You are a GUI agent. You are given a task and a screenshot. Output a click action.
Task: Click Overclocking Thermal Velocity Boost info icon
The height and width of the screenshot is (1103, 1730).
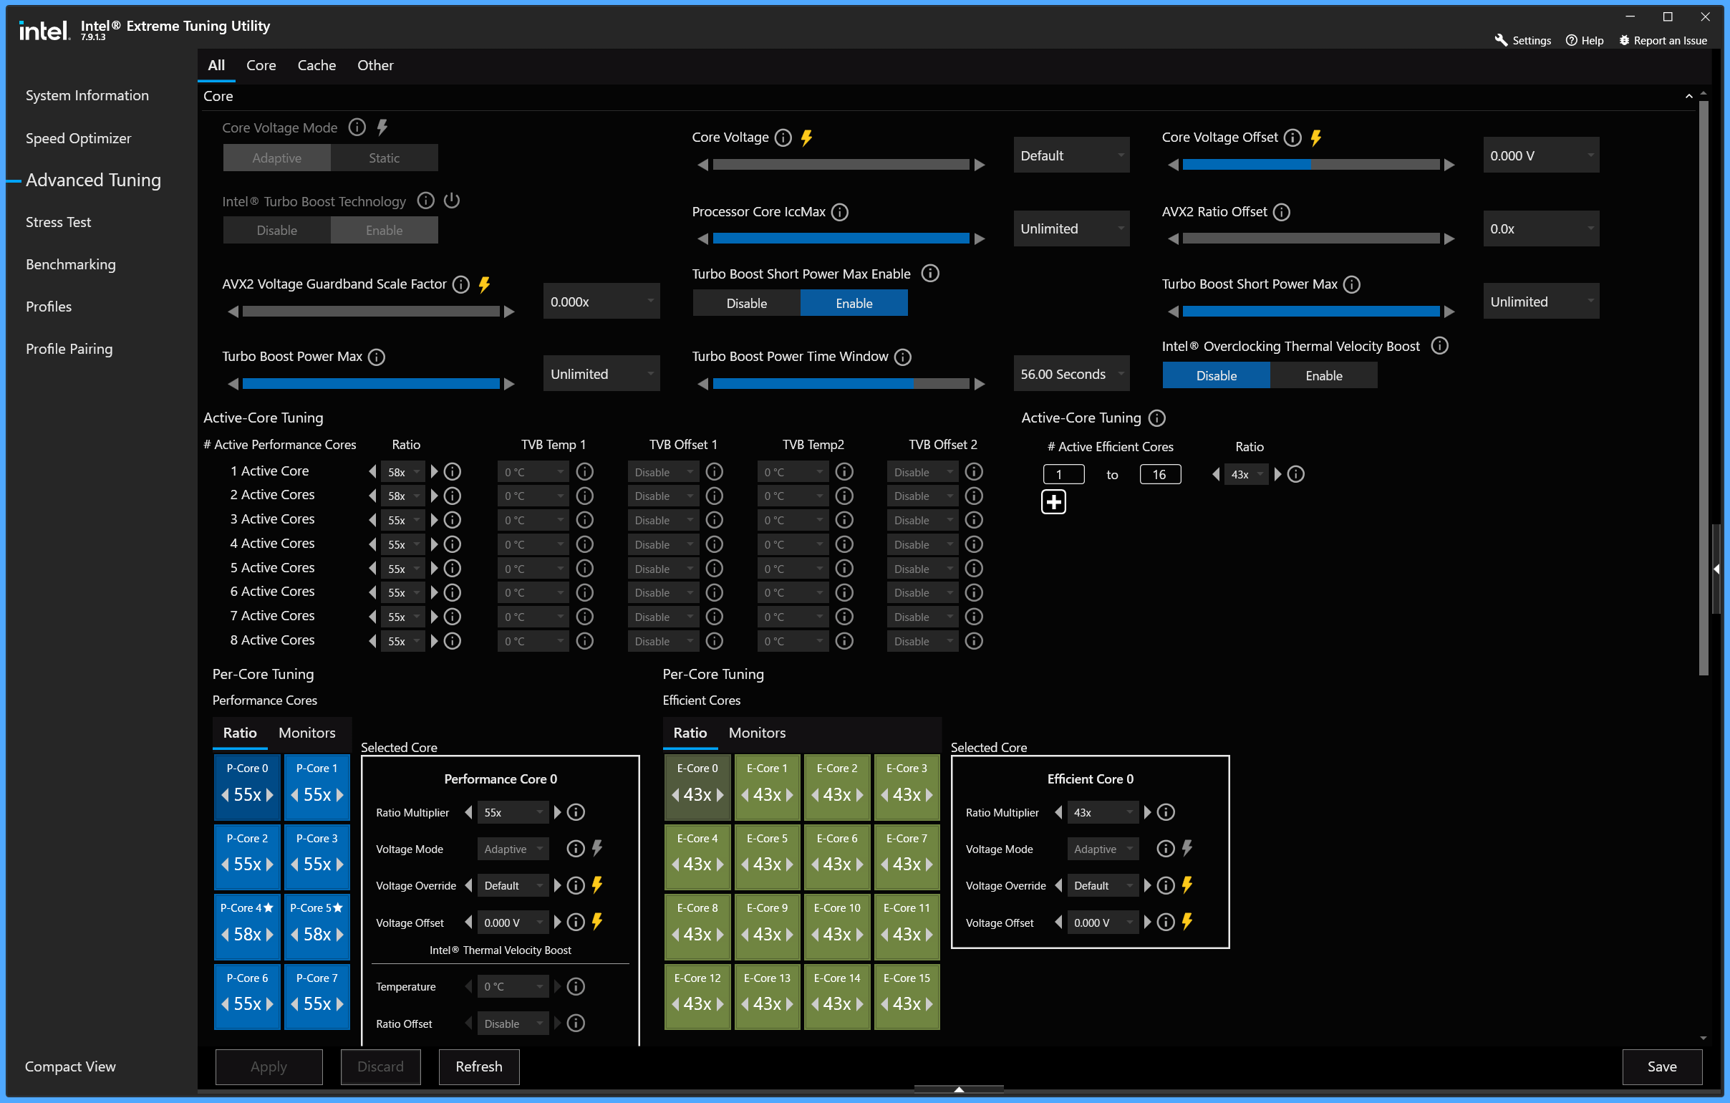(x=1439, y=347)
